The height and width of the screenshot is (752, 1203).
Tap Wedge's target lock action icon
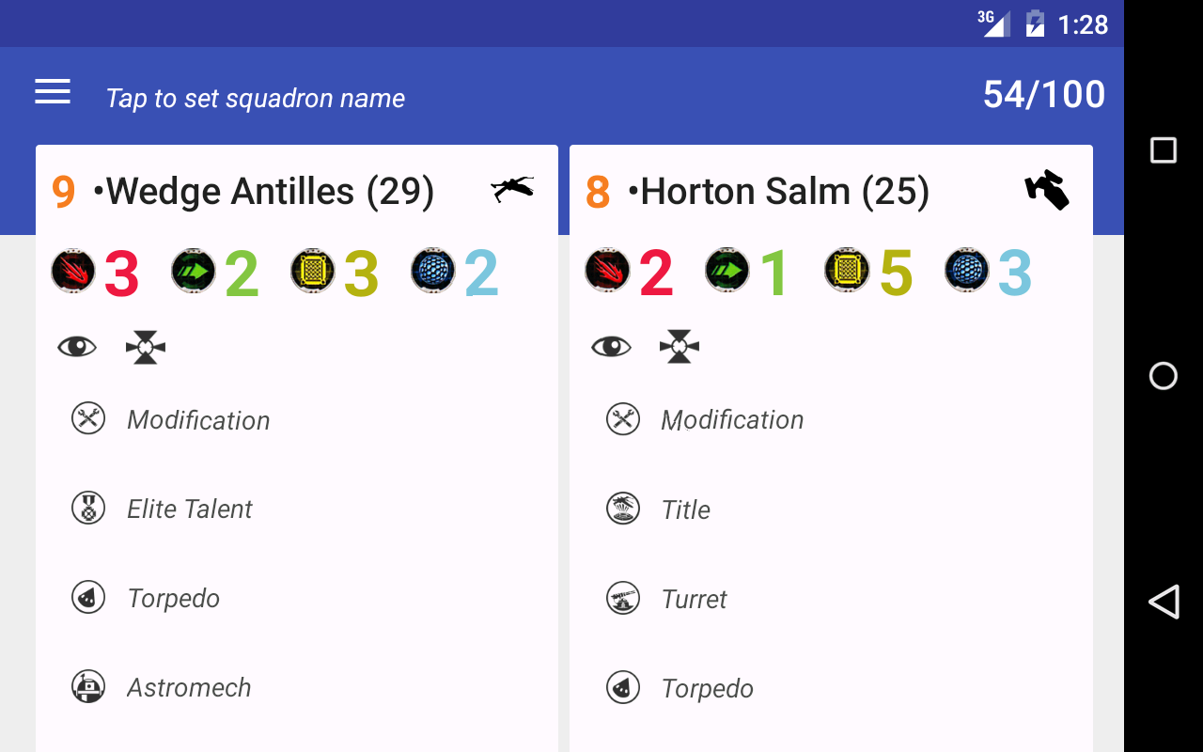click(146, 348)
